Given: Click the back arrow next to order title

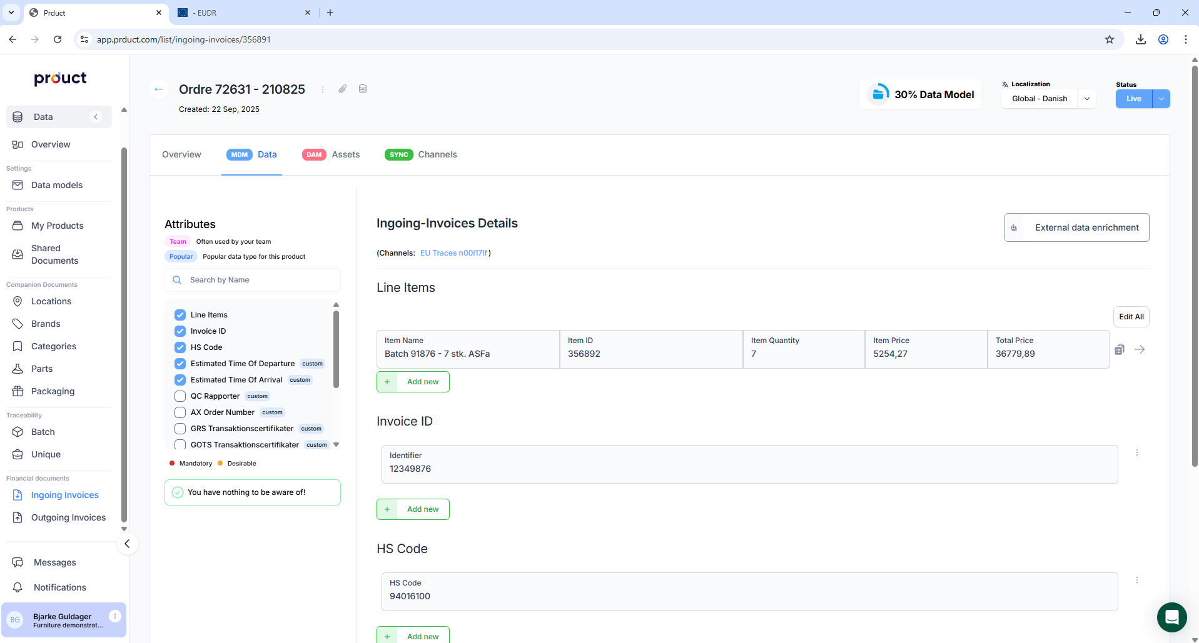Looking at the screenshot, I should (159, 89).
